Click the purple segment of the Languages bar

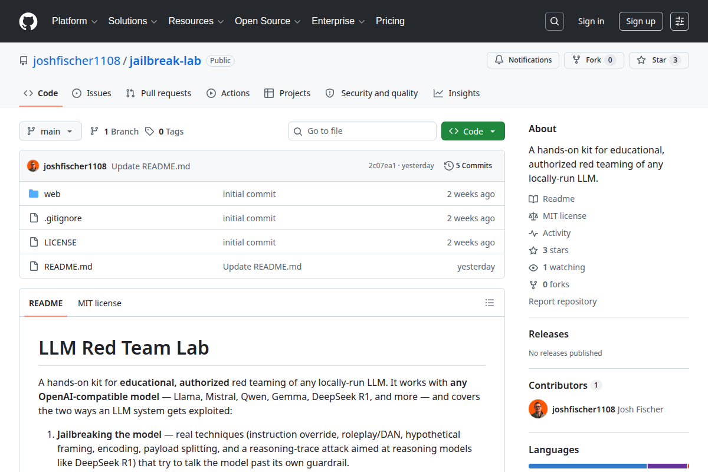667,466
